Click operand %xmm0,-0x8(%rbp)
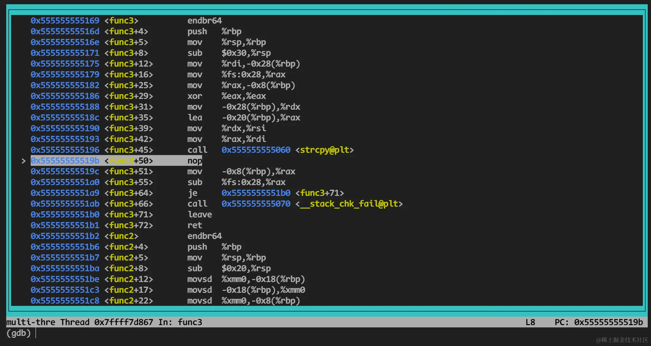This screenshot has width=651, height=346. [261, 301]
